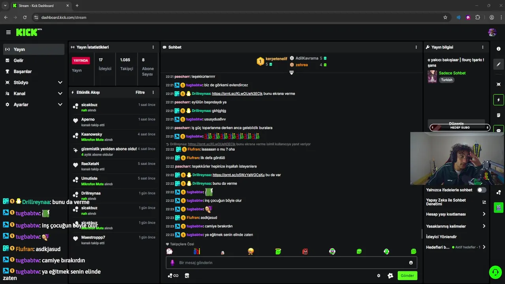505x284 pixels.
Task: Click the Sadece Sohbet category thumbnail
Action: pos(432,77)
